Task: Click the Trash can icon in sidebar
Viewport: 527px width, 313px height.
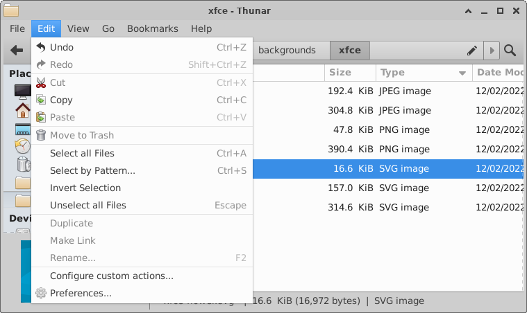Action: (x=23, y=164)
